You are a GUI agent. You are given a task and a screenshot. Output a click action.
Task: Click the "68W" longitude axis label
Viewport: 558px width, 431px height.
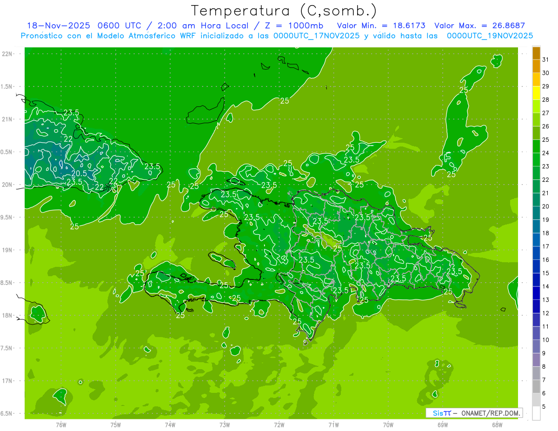pyautogui.click(x=497, y=424)
